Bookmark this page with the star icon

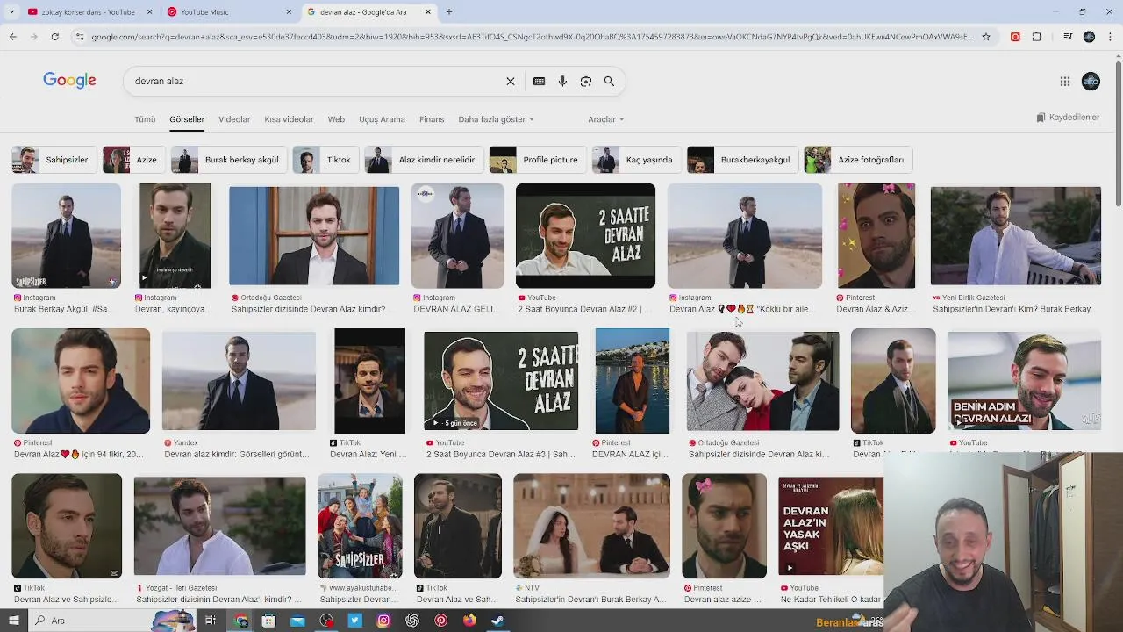pos(986,37)
